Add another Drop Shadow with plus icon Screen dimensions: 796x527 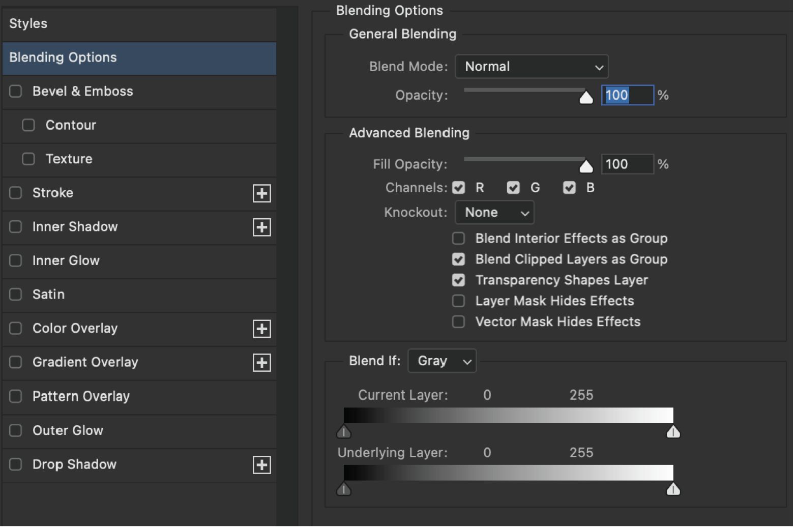click(262, 465)
